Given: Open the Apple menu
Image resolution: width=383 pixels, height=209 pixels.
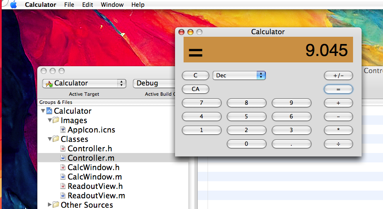Looking at the screenshot, I should coord(13,5).
